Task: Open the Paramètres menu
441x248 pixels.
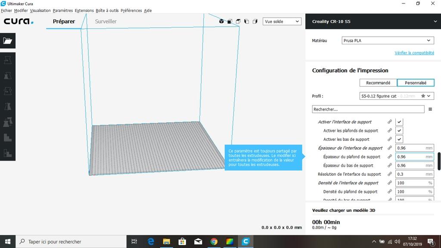Action: [x=63, y=10]
